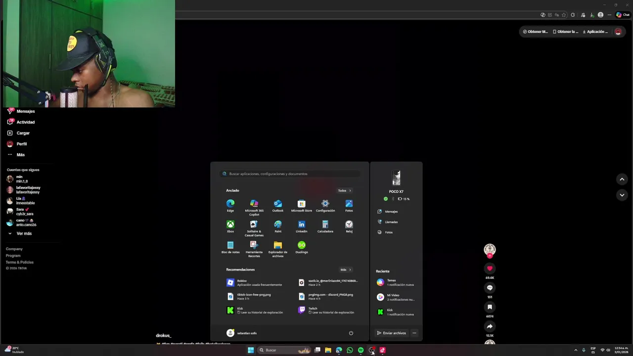633x356 pixels.
Task: Open Más in the TikTok sidebar
Action: tap(16, 155)
